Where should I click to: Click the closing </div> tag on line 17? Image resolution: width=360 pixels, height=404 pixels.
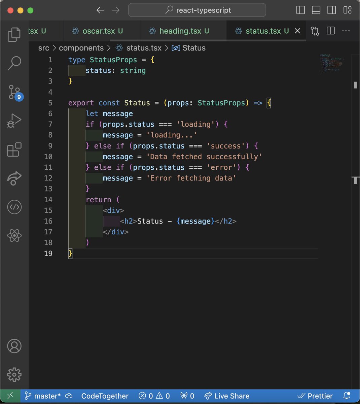click(116, 232)
